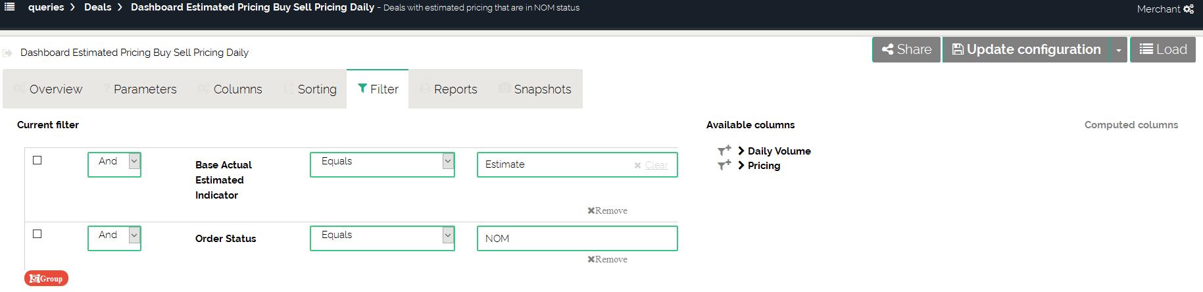This screenshot has height=292, width=1203.
Task: Click the red Group button
Action: pos(46,278)
